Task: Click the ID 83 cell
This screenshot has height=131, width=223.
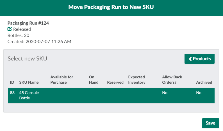Action: click(x=12, y=93)
